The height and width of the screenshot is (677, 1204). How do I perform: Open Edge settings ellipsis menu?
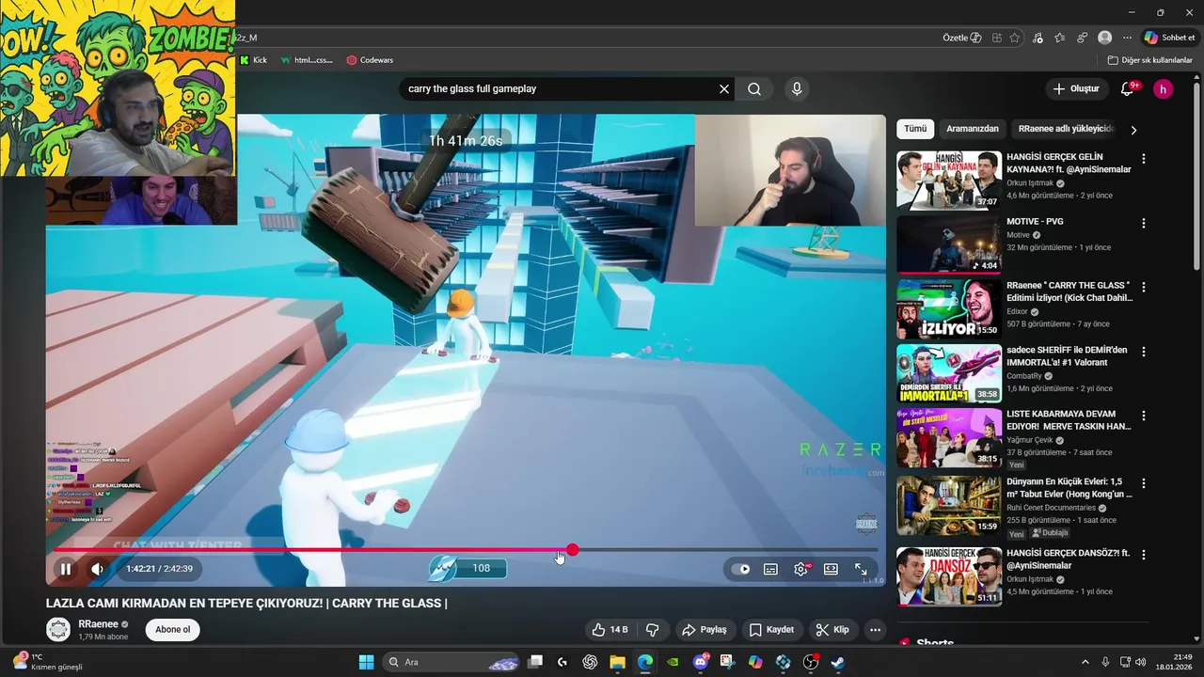pyautogui.click(x=1128, y=38)
